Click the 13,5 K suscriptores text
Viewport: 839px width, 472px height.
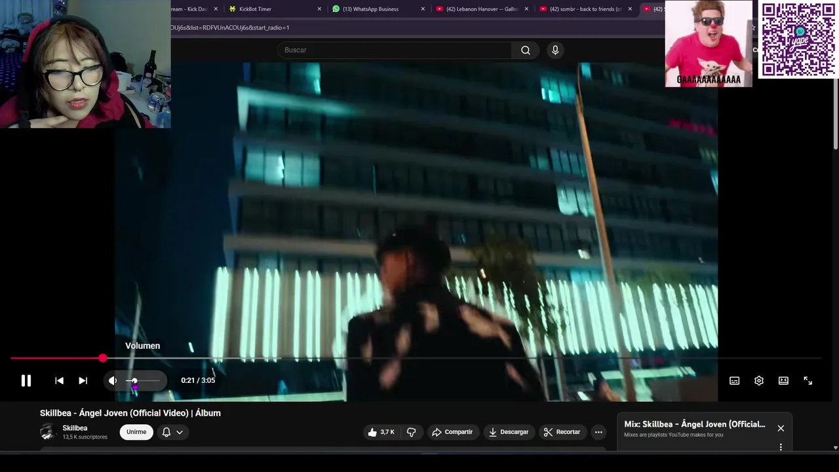click(85, 437)
